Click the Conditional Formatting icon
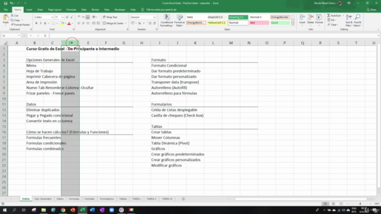 pyautogui.click(x=167, y=17)
